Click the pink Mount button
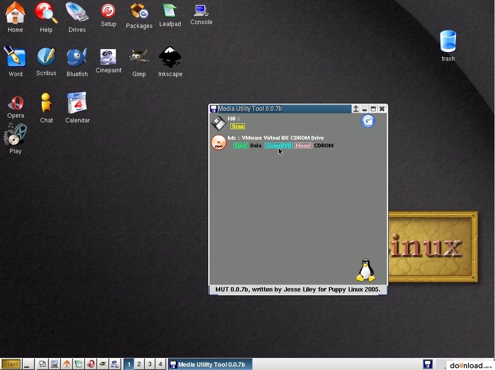Screen dimensions: 495x370 coord(303,145)
